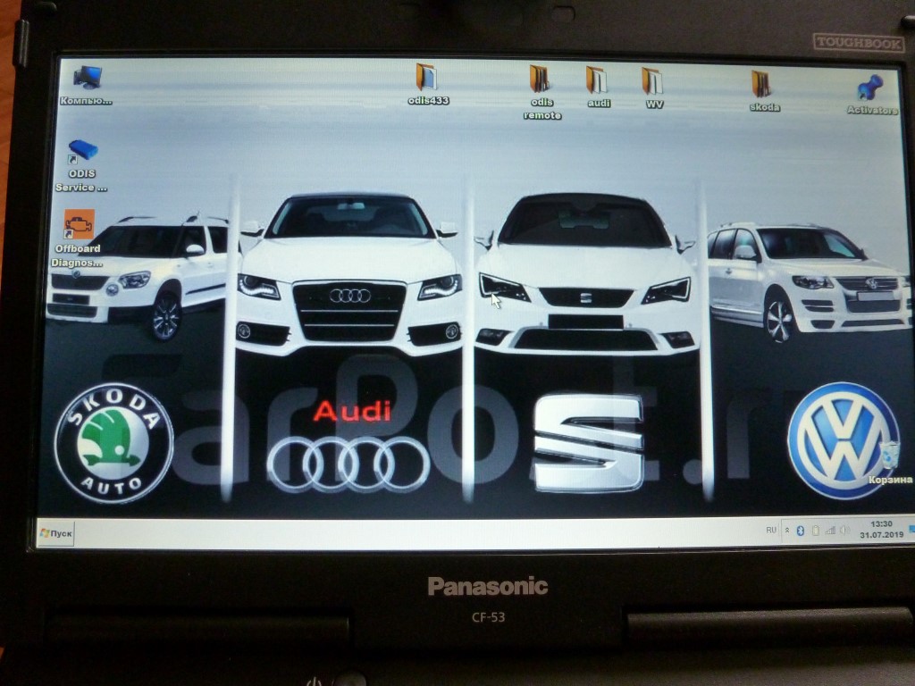
Task: Click the Пуск start button
Action: (56, 533)
